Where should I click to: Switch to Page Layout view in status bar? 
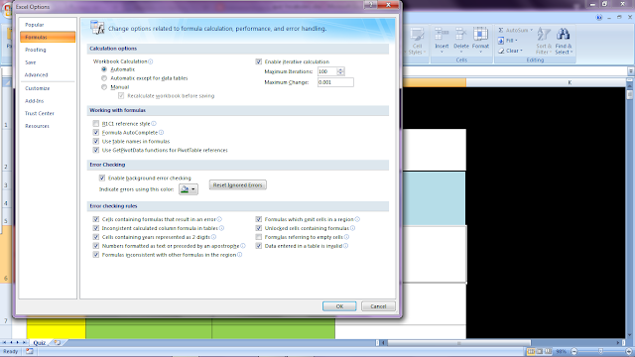(540, 351)
